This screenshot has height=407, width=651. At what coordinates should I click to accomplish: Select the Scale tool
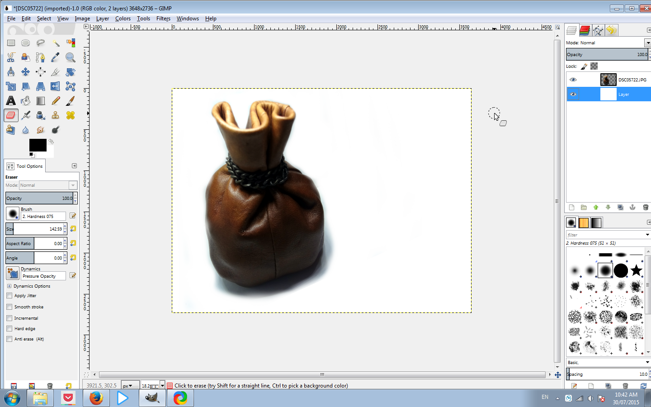(11, 86)
